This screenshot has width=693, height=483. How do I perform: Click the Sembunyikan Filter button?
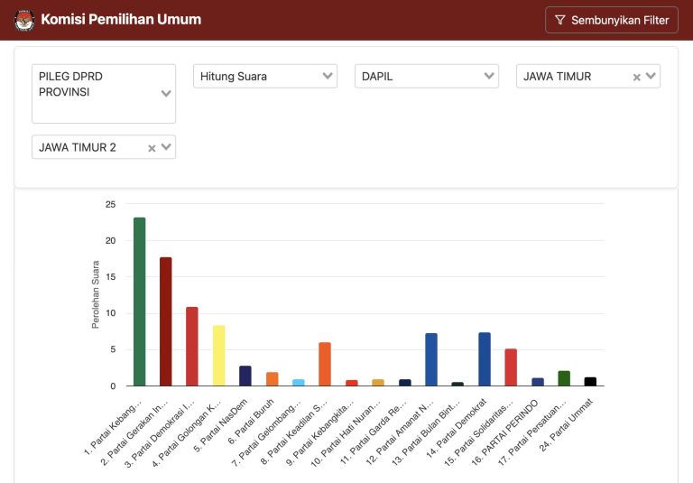611,20
